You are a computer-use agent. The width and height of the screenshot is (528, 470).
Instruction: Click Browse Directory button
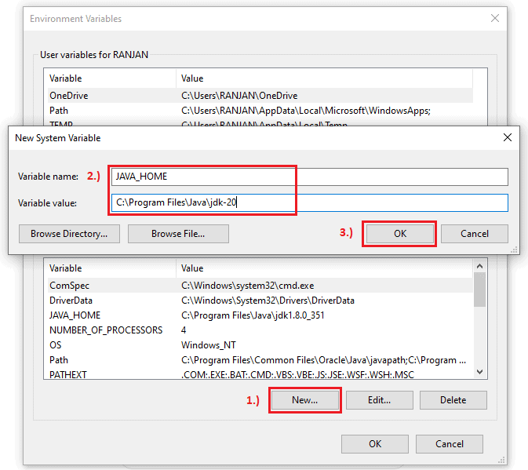[x=69, y=234]
